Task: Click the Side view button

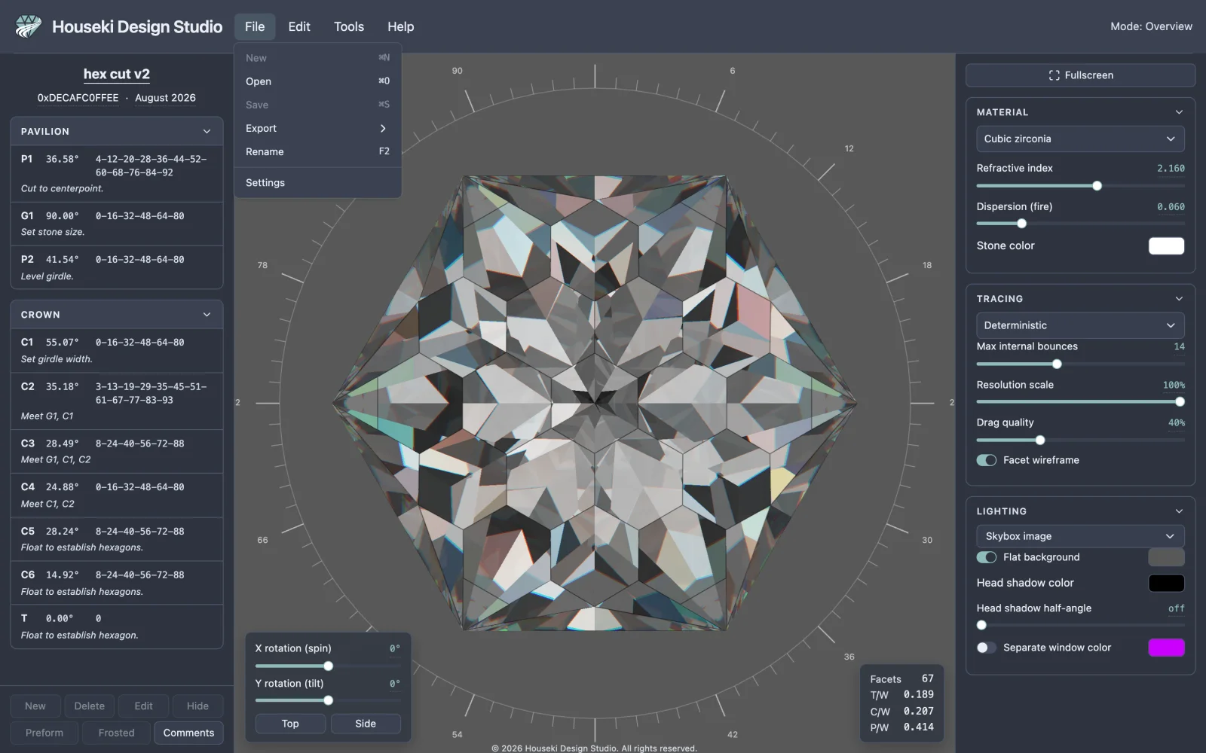Action: pos(366,724)
